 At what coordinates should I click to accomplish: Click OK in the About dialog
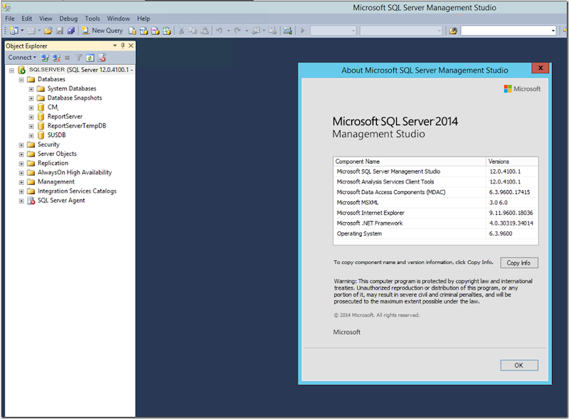click(519, 365)
